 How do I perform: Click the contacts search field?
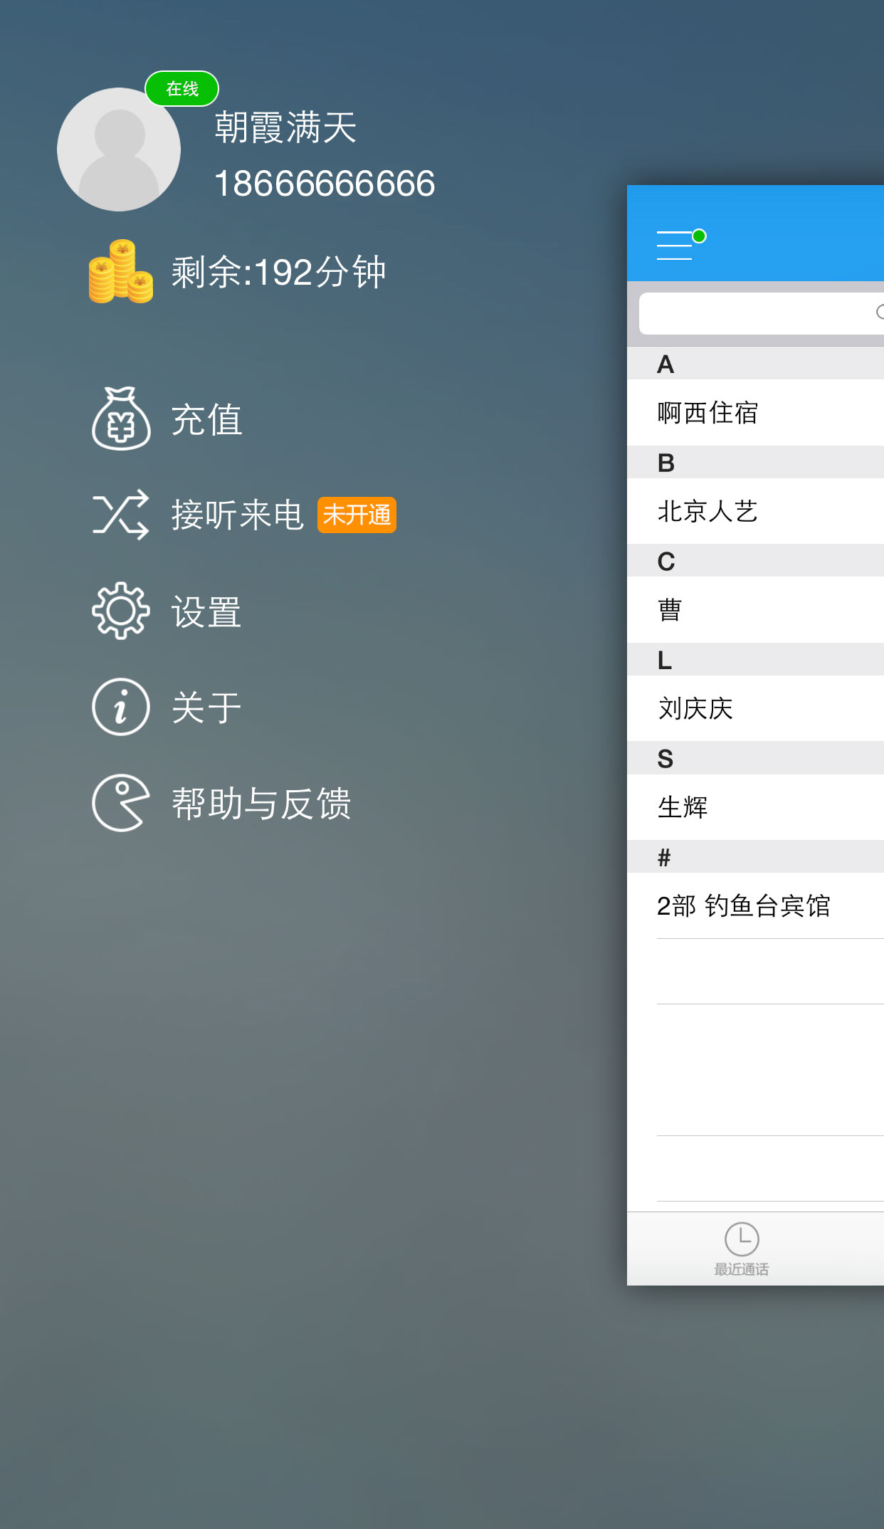(758, 313)
